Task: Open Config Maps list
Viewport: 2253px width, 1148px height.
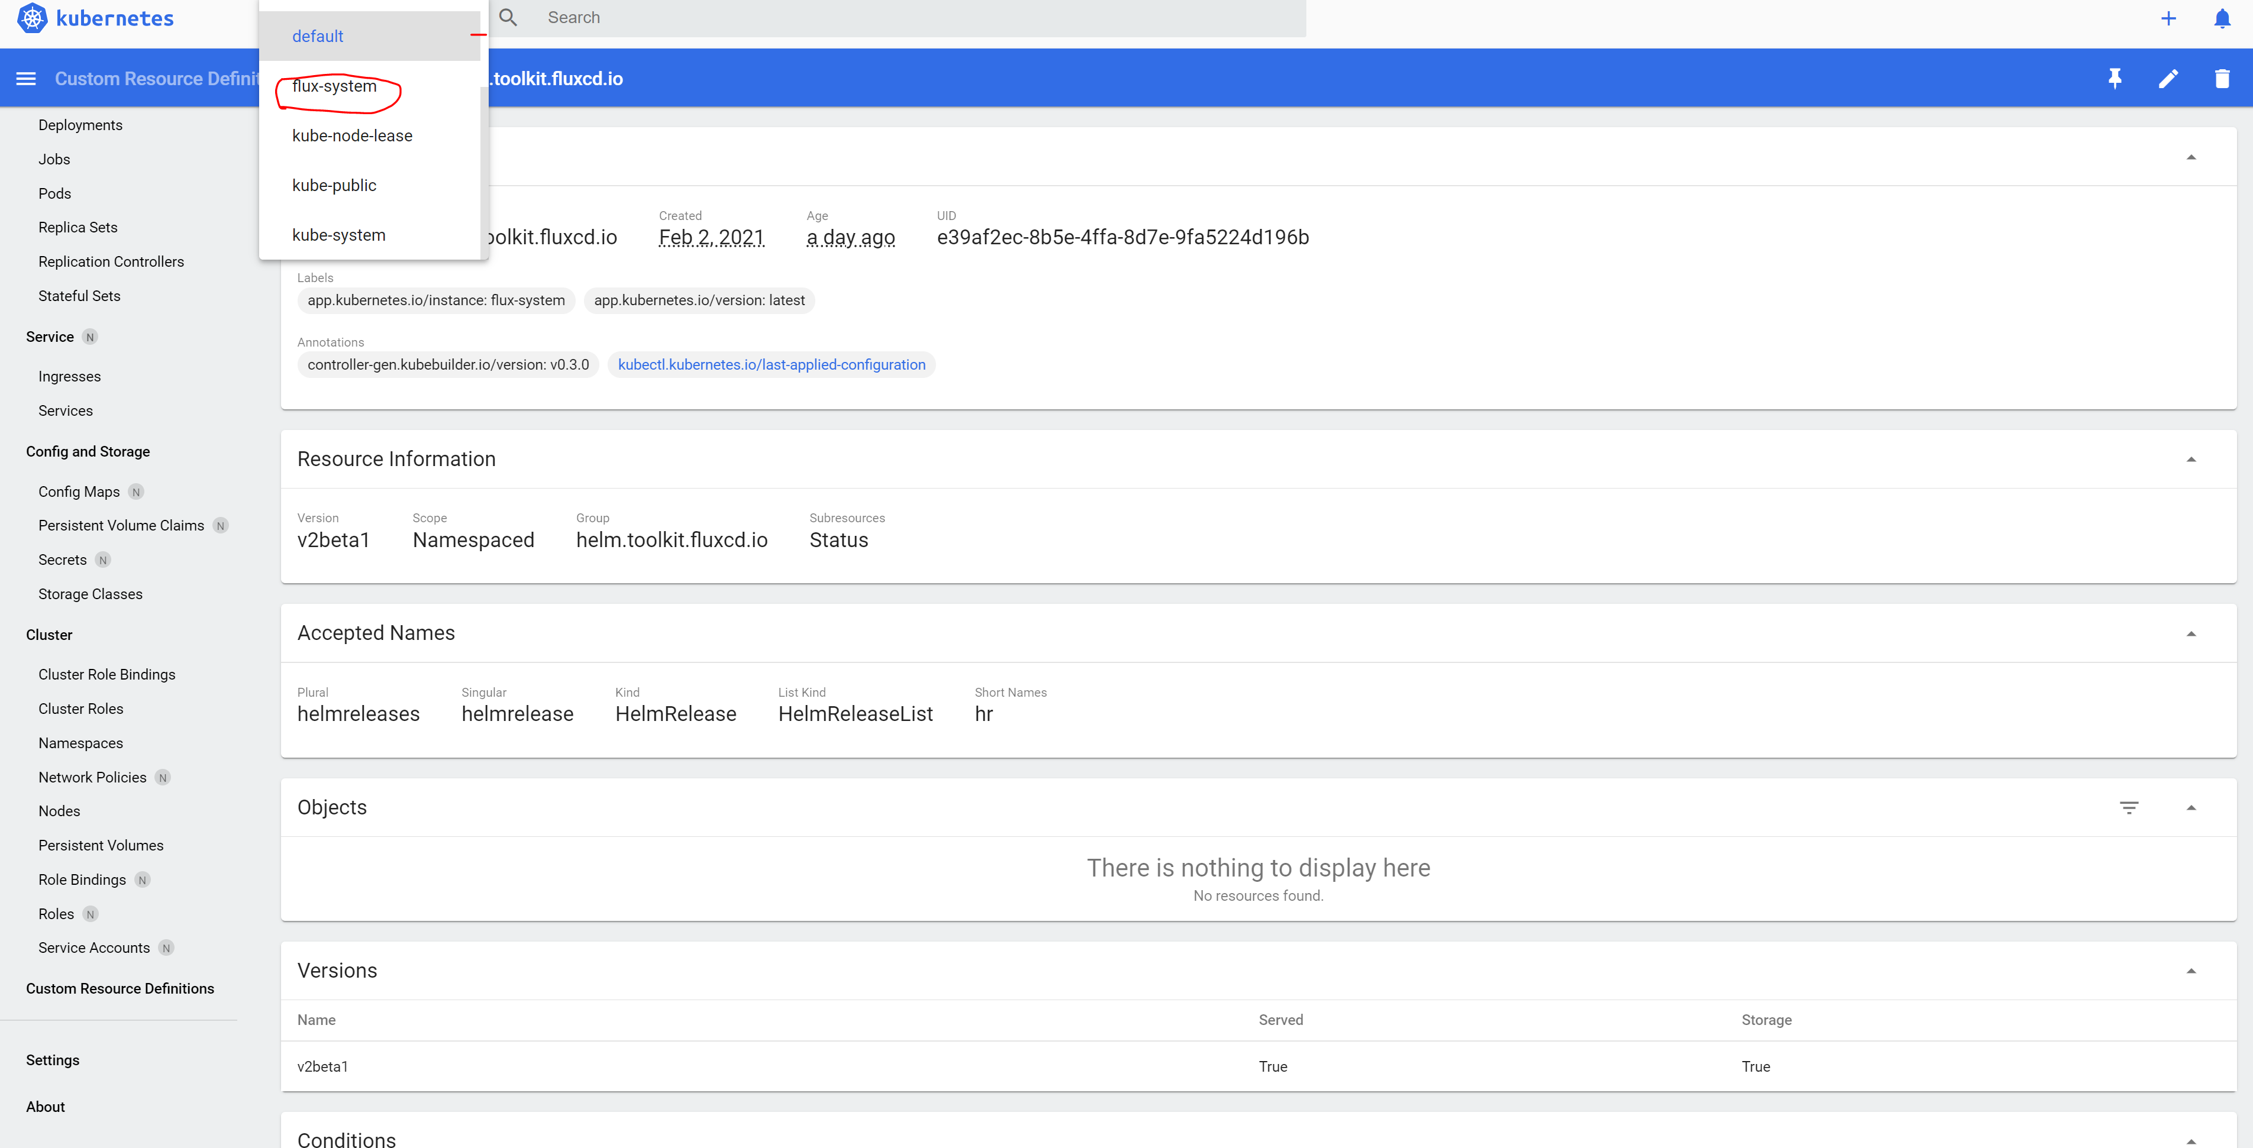Action: [79, 491]
